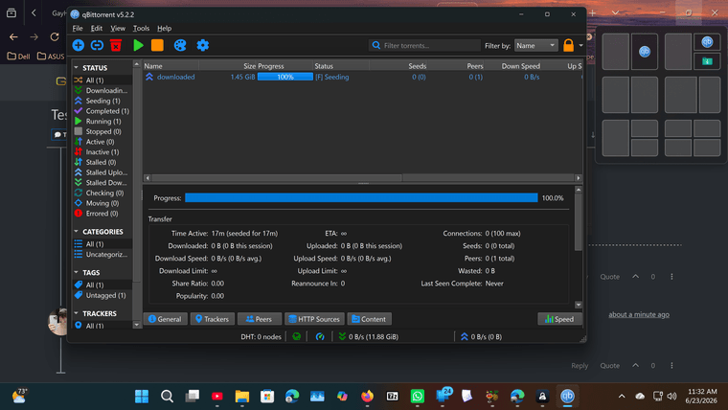Image resolution: width=728 pixels, height=410 pixels.
Task: Switch to the HTTP Sources tab
Action: [x=314, y=319]
